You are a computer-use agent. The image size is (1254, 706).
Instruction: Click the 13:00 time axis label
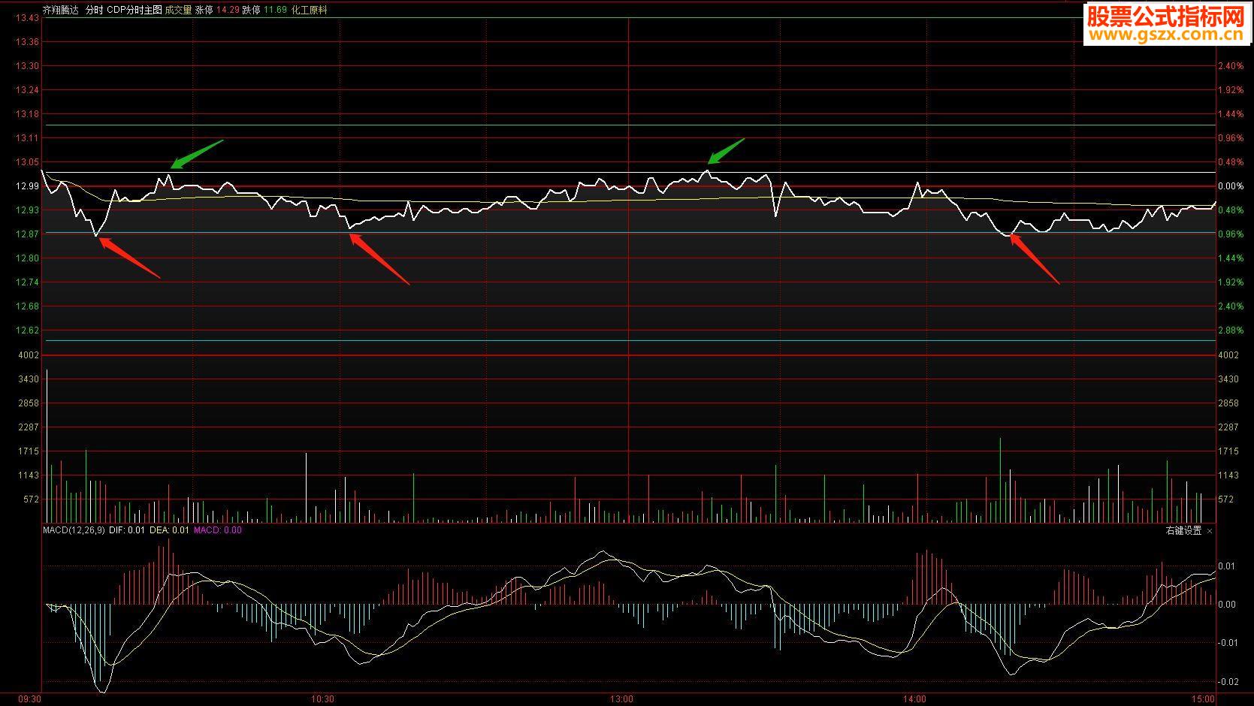tap(621, 699)
